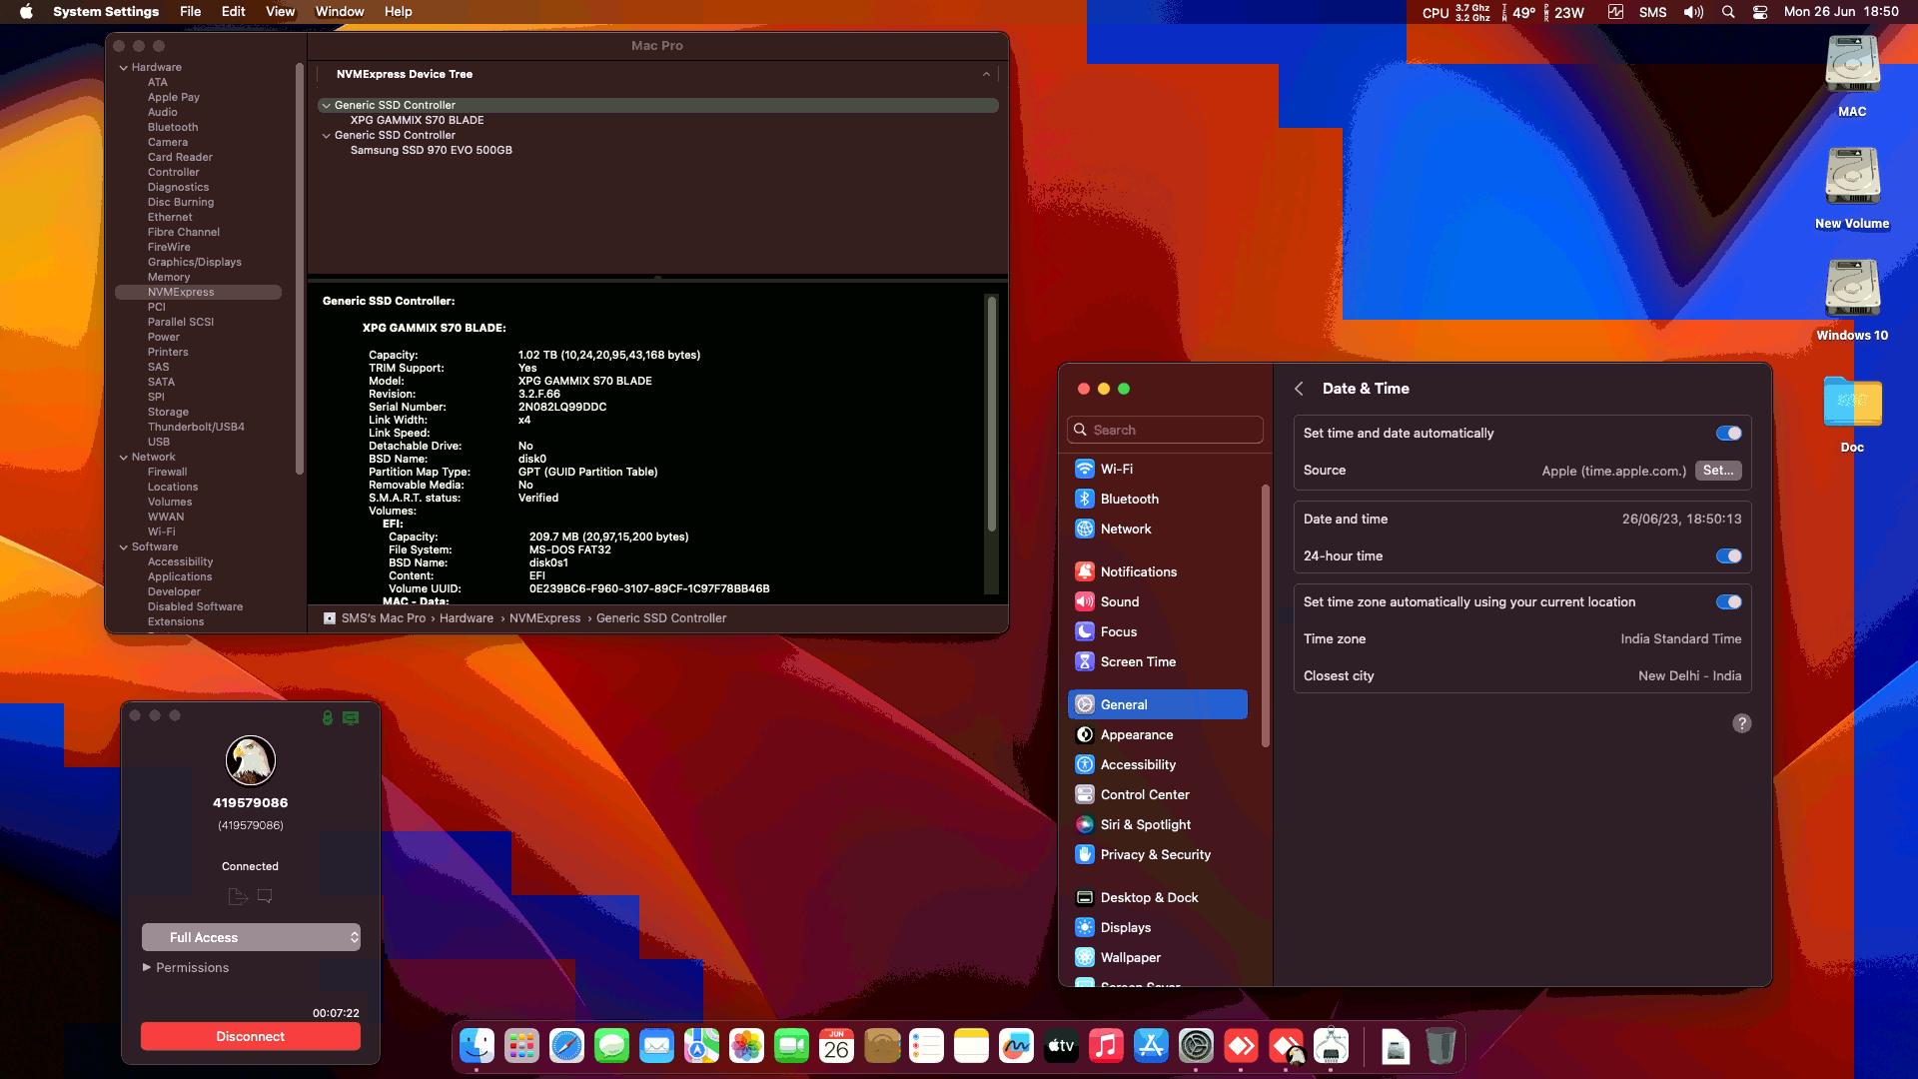Open the File menu
1918x1079 pixels.
point(190,12)
